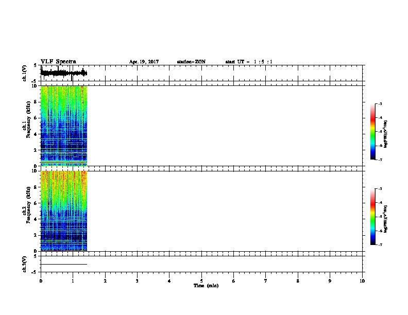The height and width of the screenshot is (315, 408).
Task: Click the ch.1 voltage waveform trace
Action: coord(64,73)
